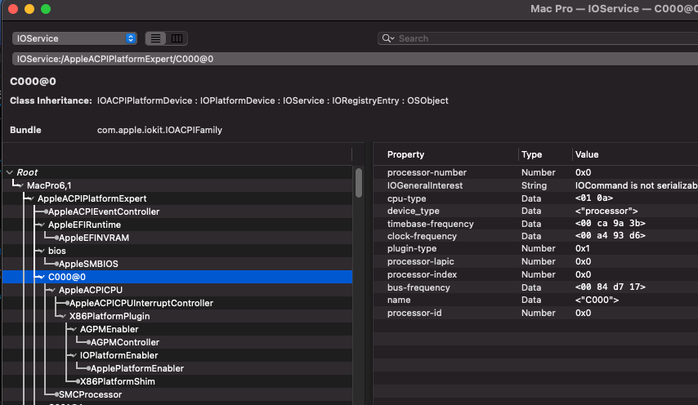Click the C000@0 heading text

pos(33,82)
